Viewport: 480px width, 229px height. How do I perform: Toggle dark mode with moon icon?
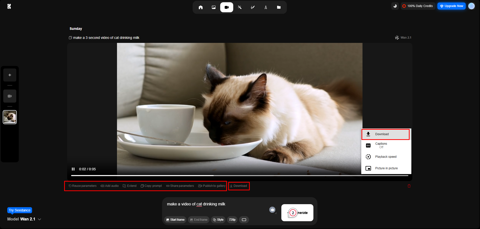[x=395, y=6]
